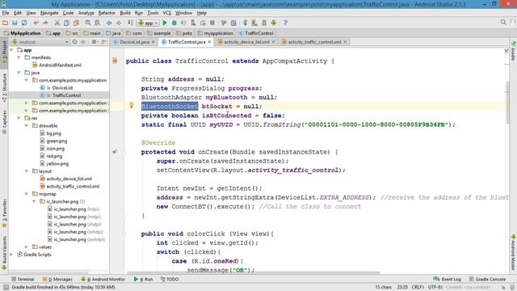
Task: Open the Tools menu
Action: click(x=153, y=13)
